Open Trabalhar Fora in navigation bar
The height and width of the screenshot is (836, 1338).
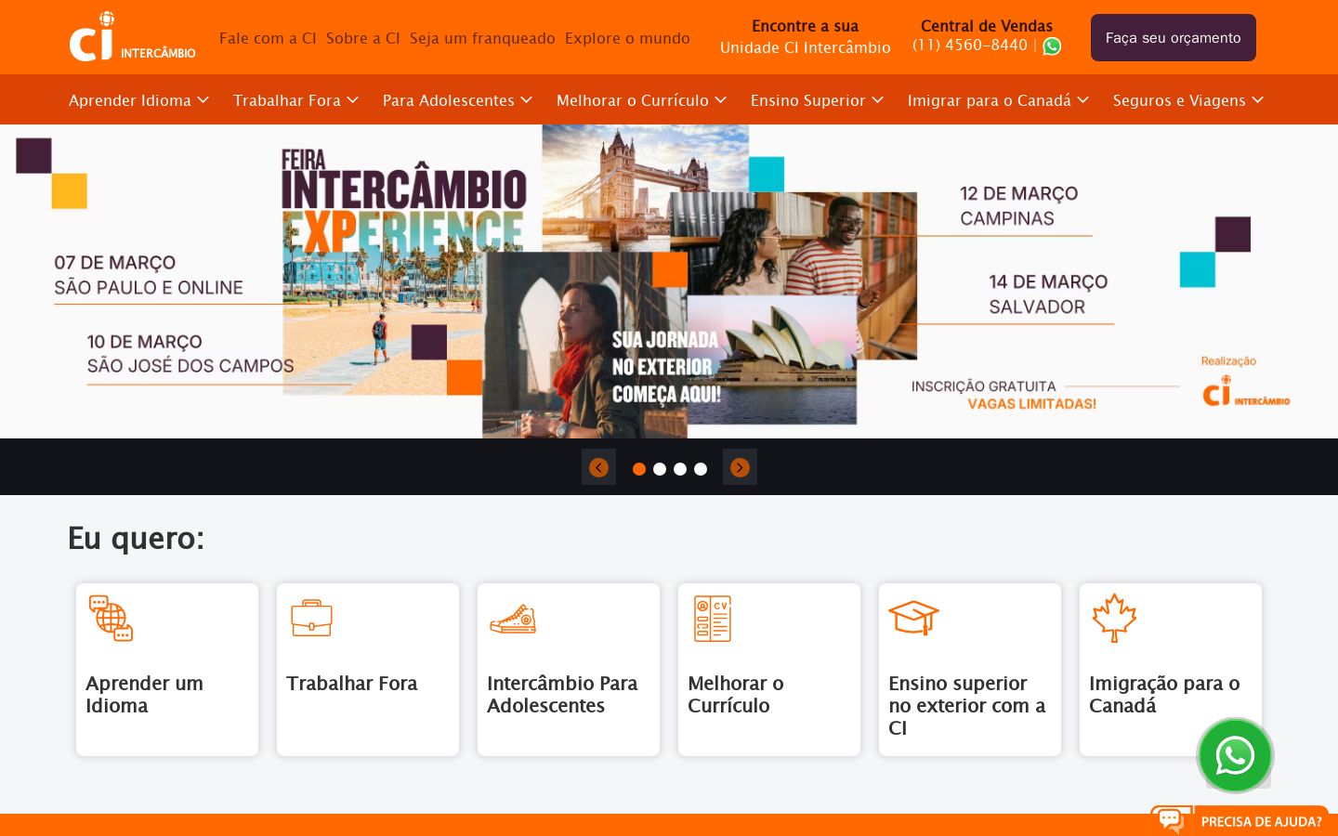pos(287,100)
